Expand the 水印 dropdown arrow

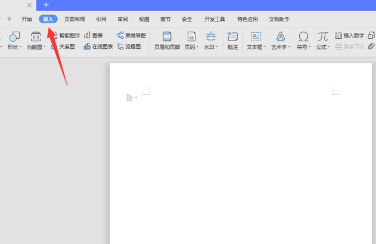[x=216, y=47]
